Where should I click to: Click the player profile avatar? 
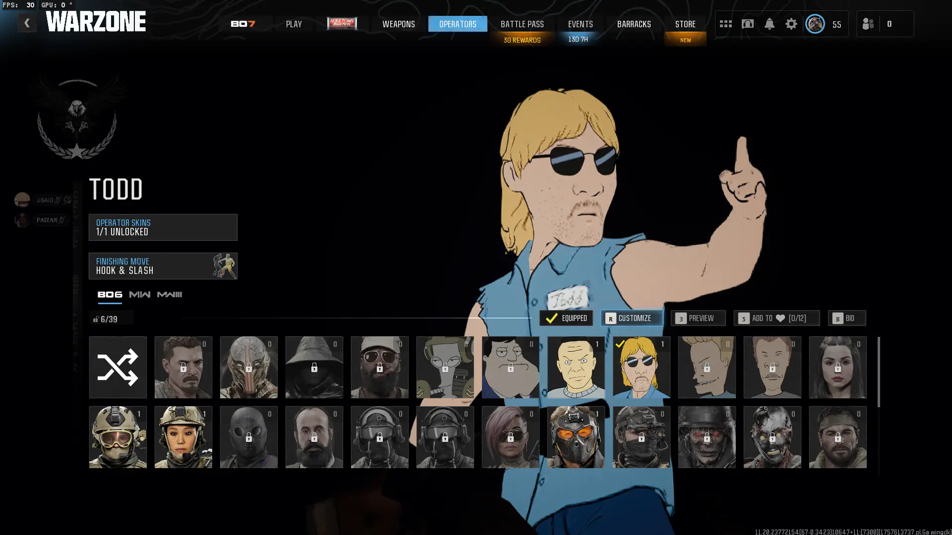[815, 24]
